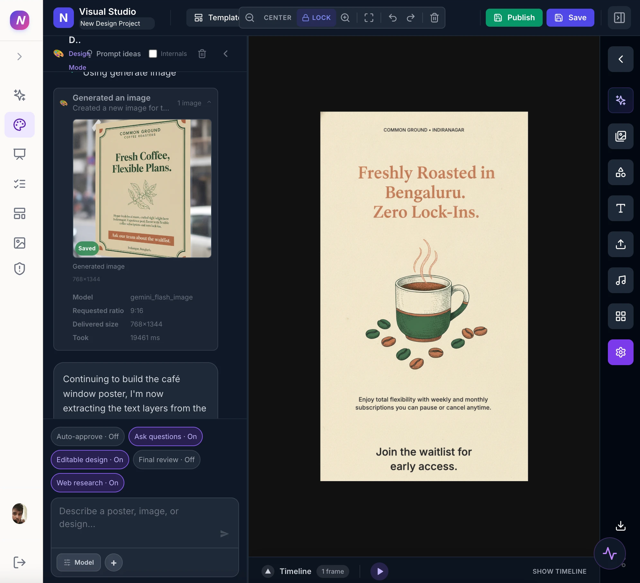Open the shield alert icon in left sidebar

20,269
